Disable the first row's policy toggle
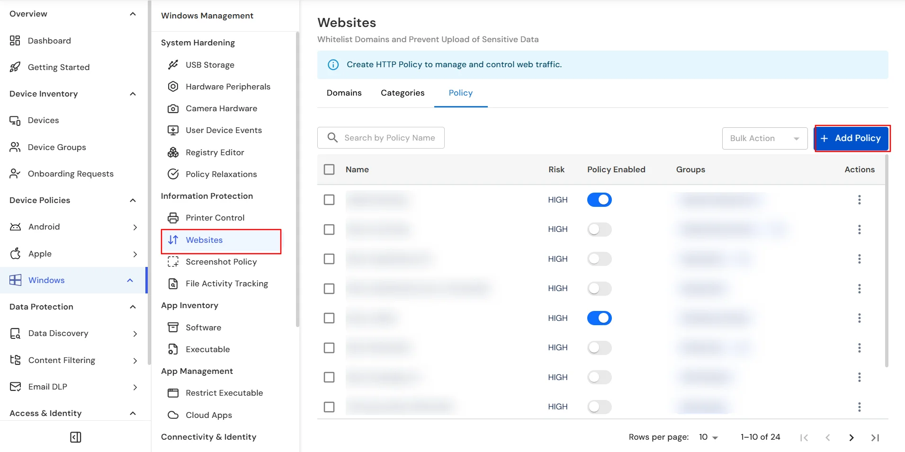Image resolution: width=905 pixels, height=452 pixels. [x=600, y=199]
